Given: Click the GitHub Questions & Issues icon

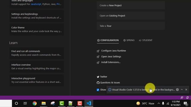Looking at the screenshot, I should point(98,83).
